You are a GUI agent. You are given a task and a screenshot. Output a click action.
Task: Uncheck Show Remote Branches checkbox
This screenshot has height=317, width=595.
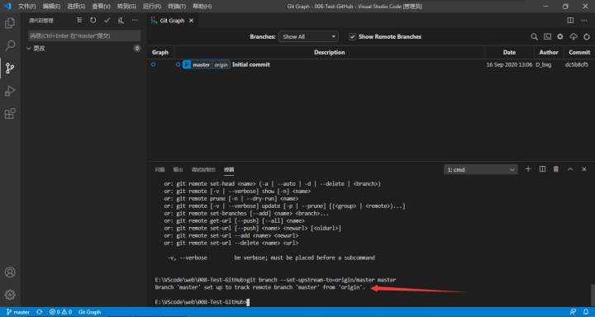[353, 37]
